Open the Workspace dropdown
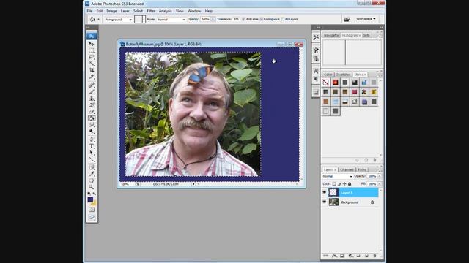The width and height of the screenshot is (469, 263). pyautogui.click(x=366, y=19)
